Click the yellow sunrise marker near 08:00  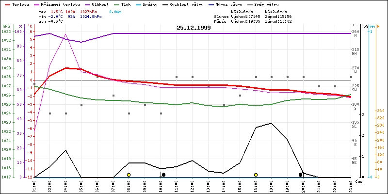[129, 175]
